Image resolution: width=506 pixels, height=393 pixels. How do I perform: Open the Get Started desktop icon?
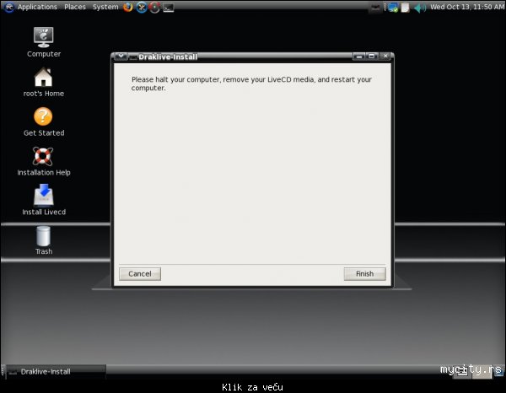[44, 121]
